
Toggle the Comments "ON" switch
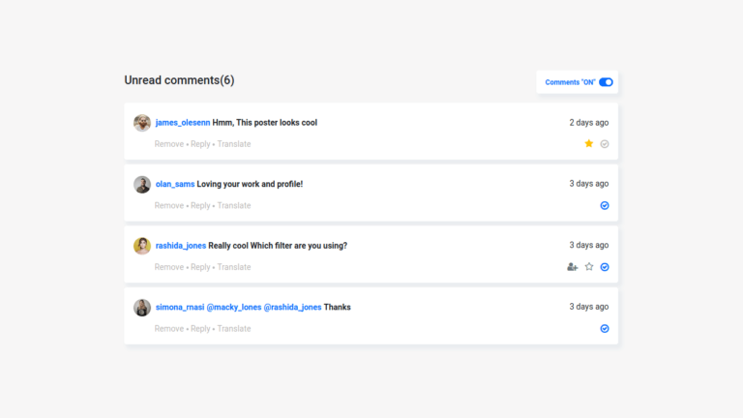[606, 82]
